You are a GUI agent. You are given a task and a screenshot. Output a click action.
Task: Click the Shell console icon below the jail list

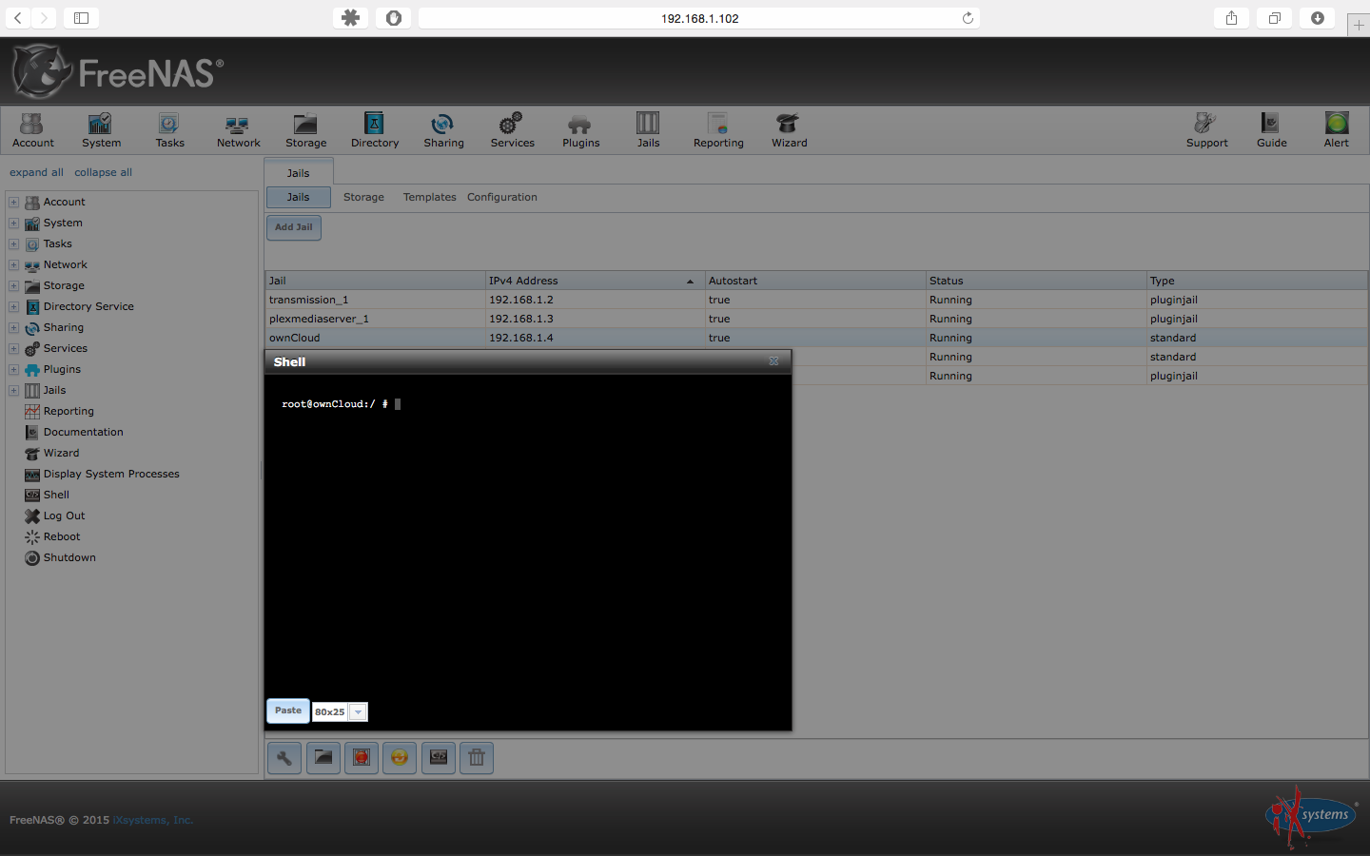pos(439,758)
